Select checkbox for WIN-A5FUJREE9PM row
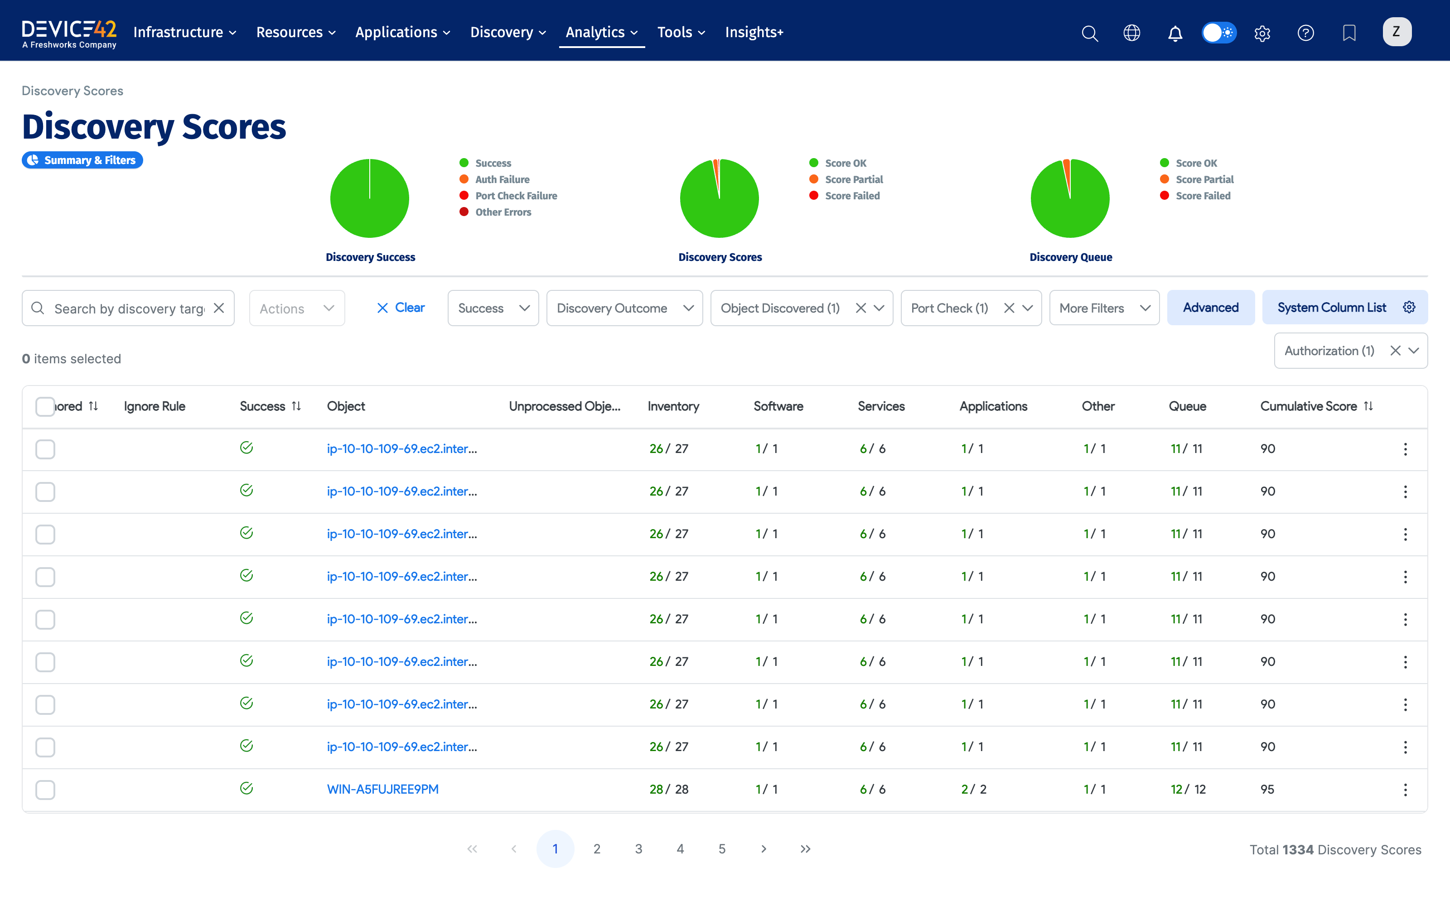Screen dimensions: 1450x906 [45, 790]
